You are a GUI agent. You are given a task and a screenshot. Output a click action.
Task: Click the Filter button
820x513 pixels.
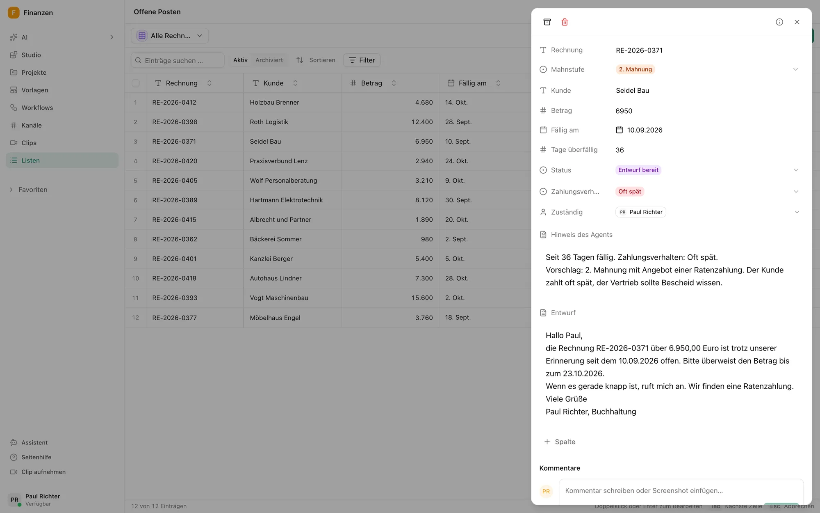362,60
